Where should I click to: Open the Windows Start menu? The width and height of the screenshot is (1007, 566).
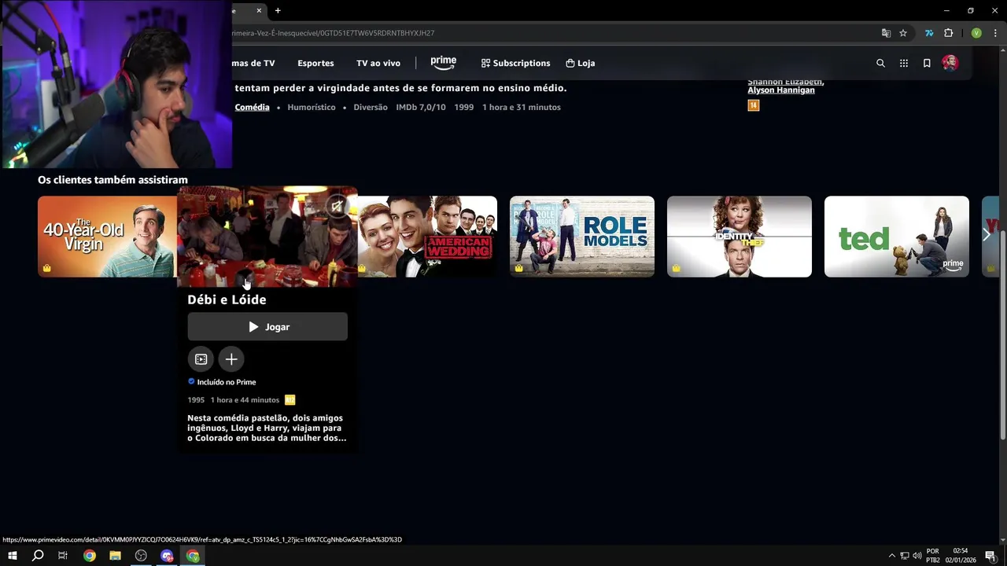[x=12, y=556]
